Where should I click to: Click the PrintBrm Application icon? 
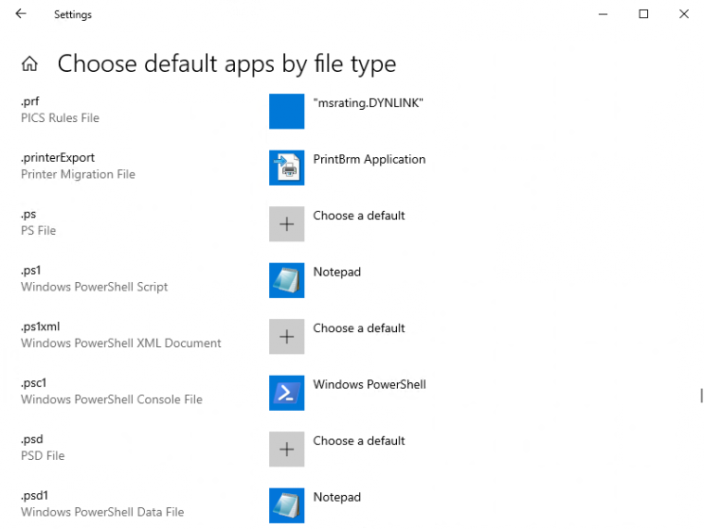pos(286,168)
